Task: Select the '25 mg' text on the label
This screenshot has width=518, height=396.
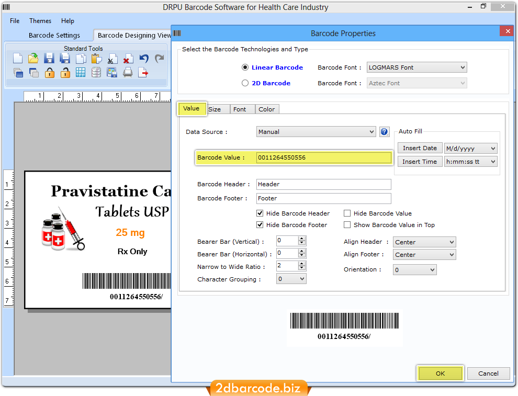Action: click(x=130, y=232)
